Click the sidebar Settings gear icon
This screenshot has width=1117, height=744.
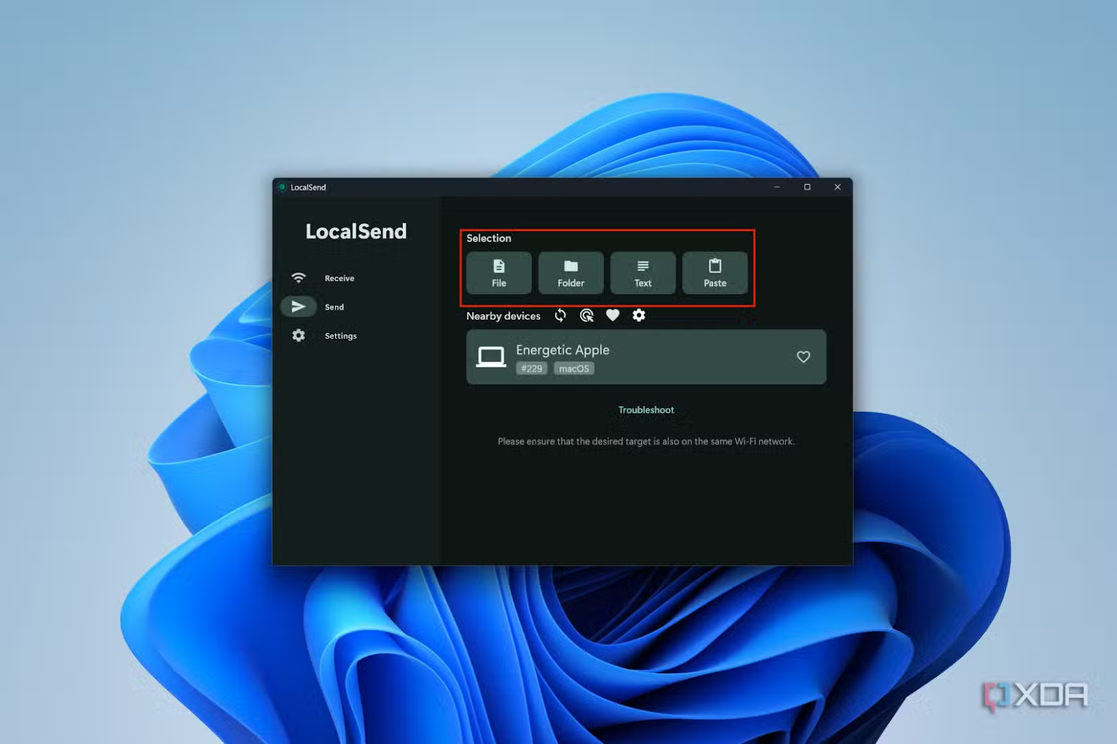(298, 336)
